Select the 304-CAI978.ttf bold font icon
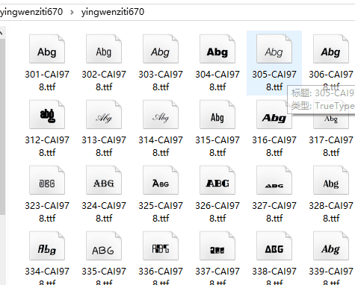Image resolution: width=355 pixels, height=285 pixels. coord(217,48)
